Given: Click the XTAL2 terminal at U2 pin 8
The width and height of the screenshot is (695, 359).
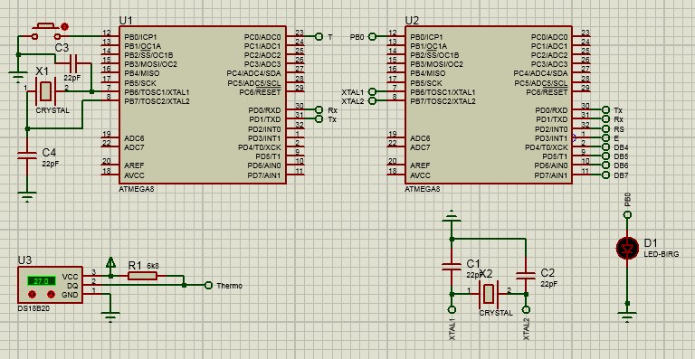Looking at the screenshot, I should pyautogui.click(x=372, y=101).
